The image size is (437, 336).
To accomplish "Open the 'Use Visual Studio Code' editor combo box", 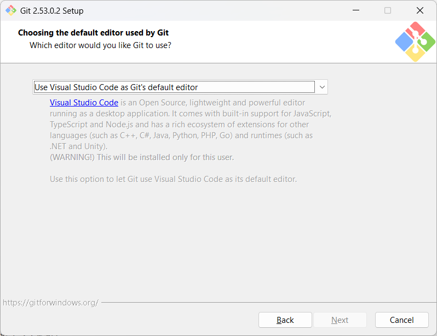I will [180, 87].
